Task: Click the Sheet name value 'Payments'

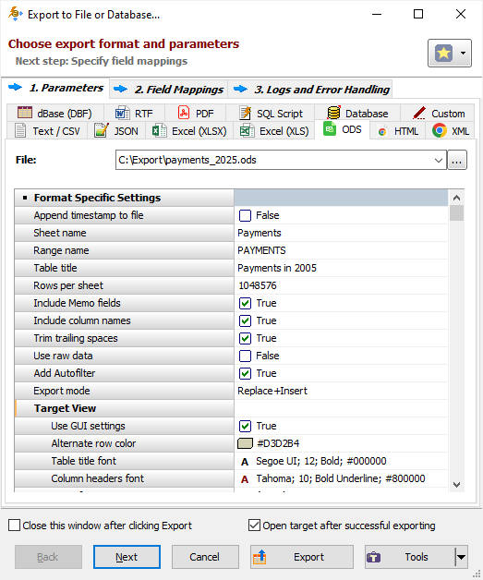Action: [260, 233]
